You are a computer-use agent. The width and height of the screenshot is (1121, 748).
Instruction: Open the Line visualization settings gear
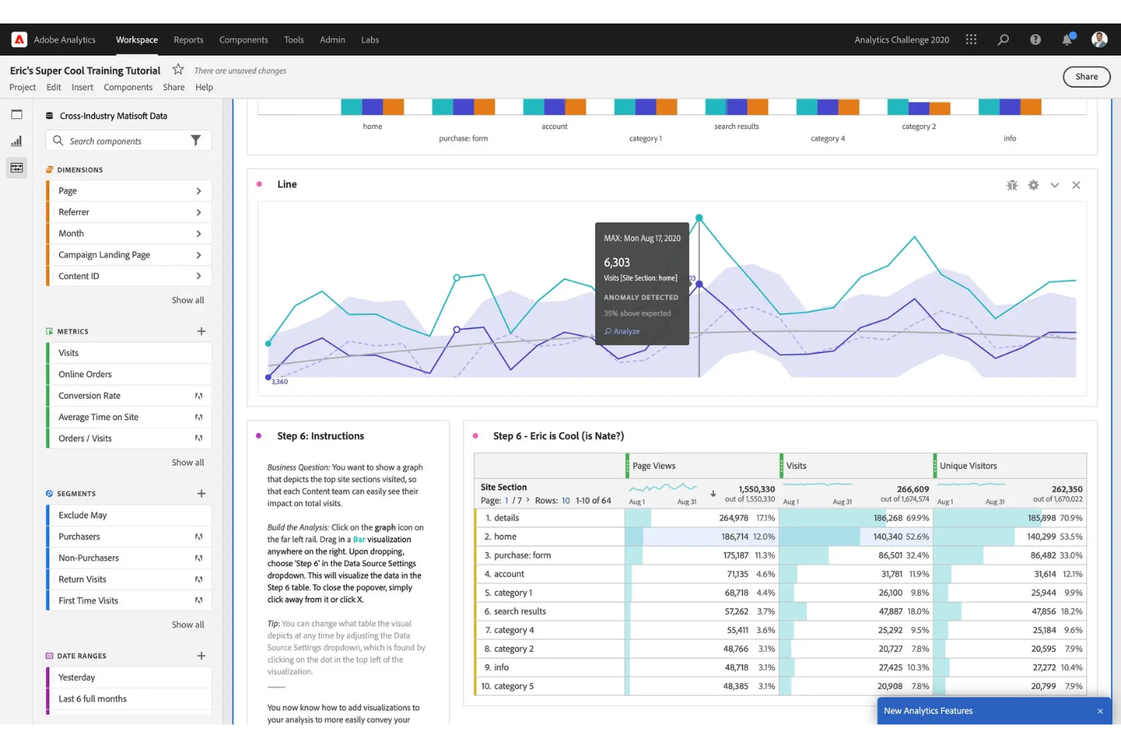(1033, 185)
